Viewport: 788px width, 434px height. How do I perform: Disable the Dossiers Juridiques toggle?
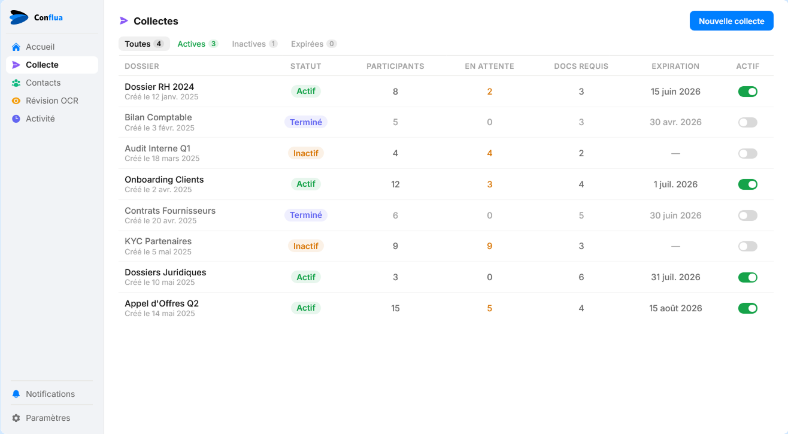(x=748, y=277)
